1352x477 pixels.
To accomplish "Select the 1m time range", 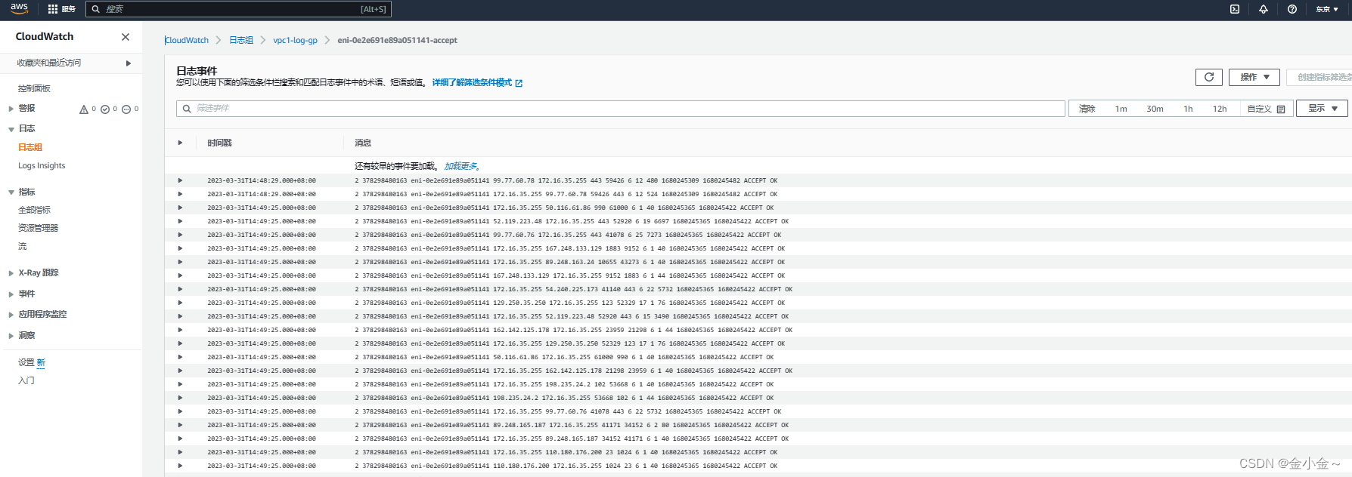I will [1121, 109].
